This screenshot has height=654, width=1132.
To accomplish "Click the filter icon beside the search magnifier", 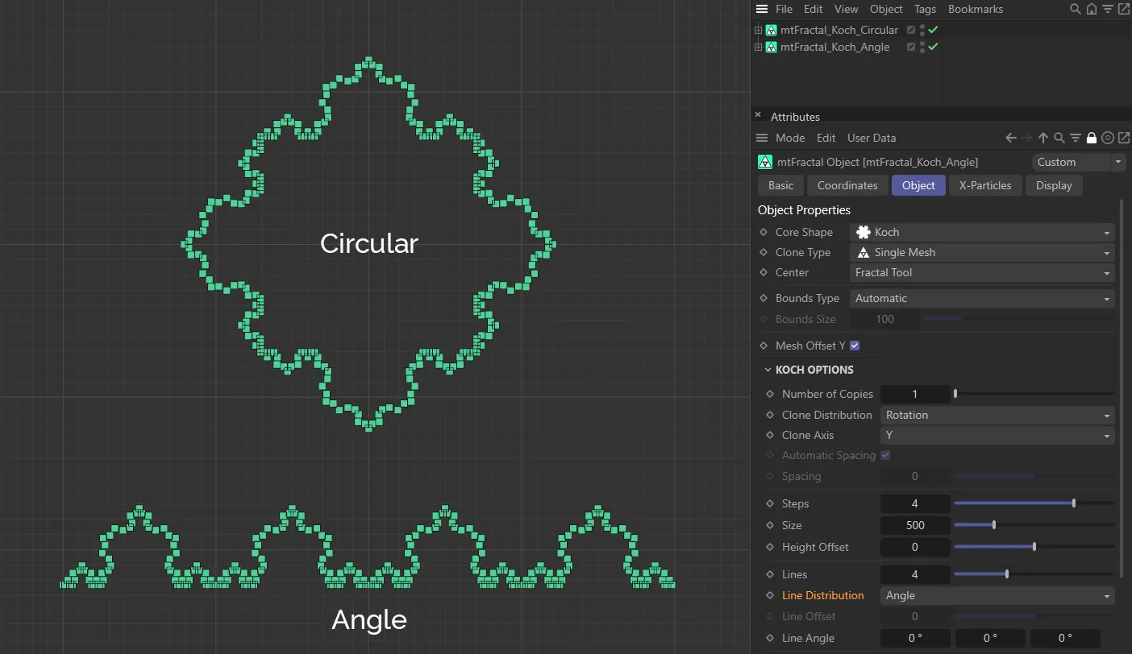I will (1109, 9).
